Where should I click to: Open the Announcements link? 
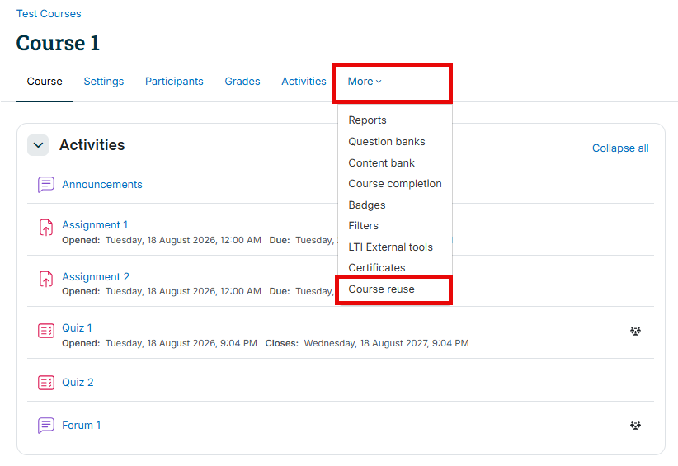click(x=102, y=185)
